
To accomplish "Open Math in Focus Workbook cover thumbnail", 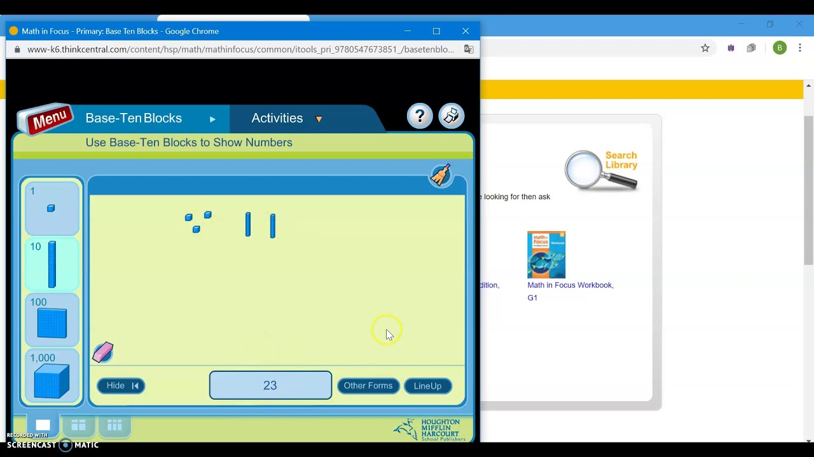I will pyautogui.click(x=546, y=255).
